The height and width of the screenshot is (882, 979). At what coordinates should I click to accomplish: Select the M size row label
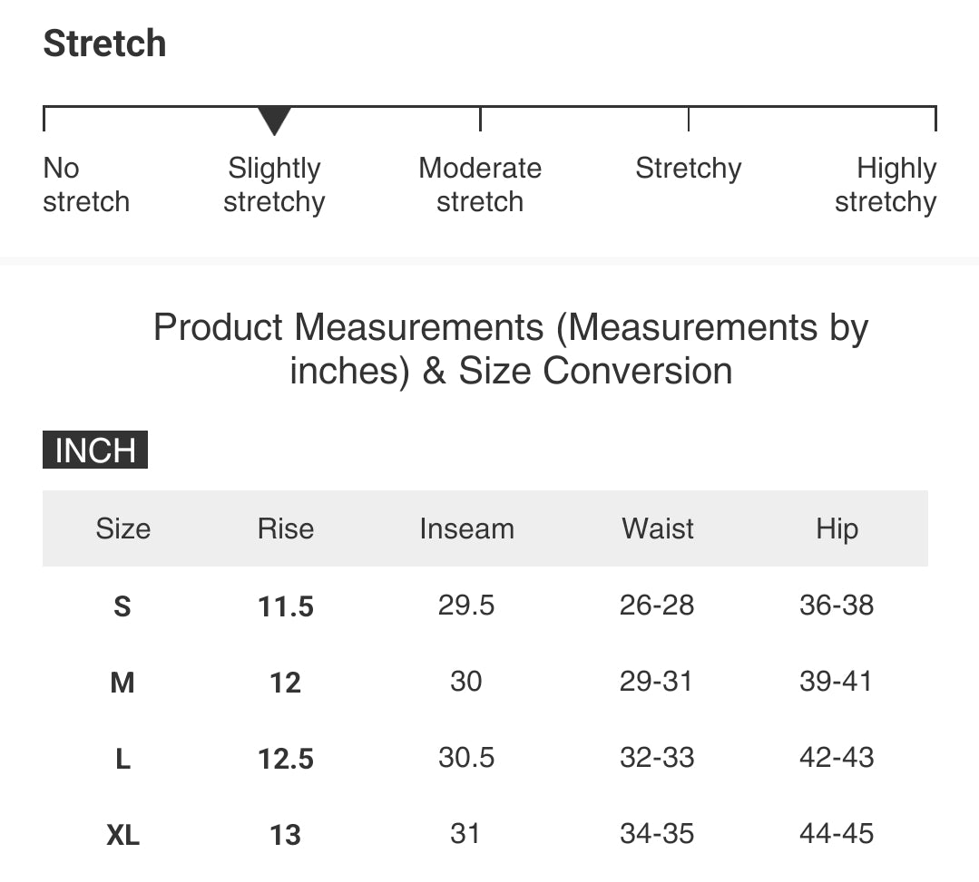click(x=122, y=683)
